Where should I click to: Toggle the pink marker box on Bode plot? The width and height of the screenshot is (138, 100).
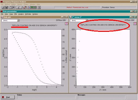66,24
